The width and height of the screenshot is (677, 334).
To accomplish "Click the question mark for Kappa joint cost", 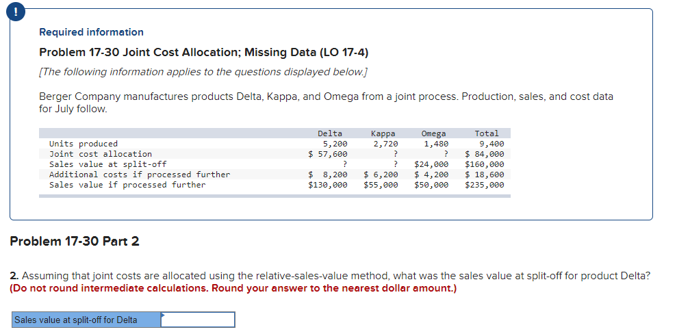I will [x=396, y=154].
